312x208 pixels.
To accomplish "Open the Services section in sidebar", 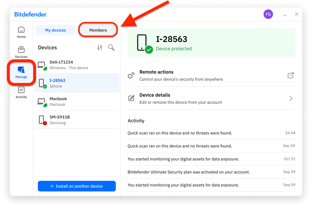I will 21,52.
